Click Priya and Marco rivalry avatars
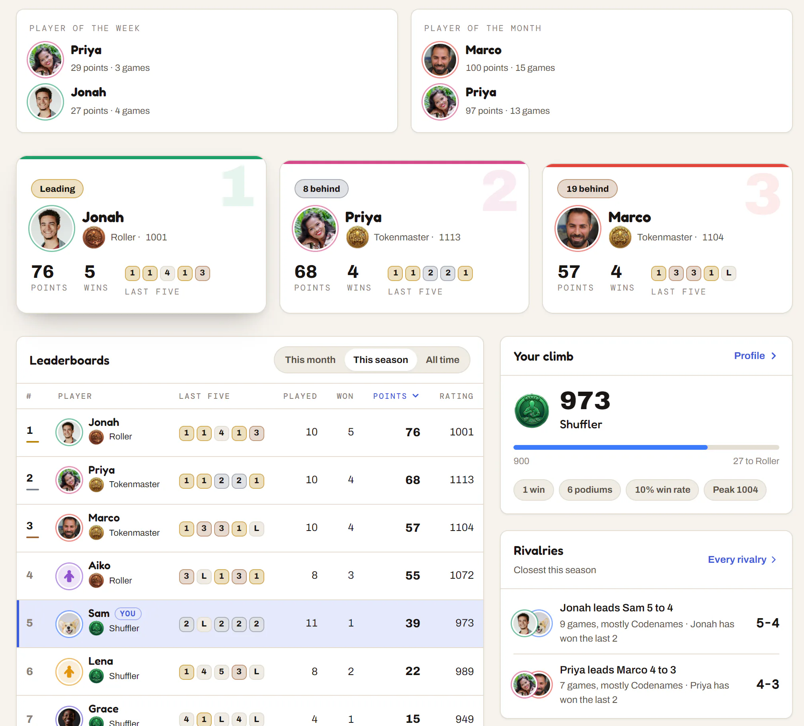Viewport: 804px width, 726px height. pos(532,684)
